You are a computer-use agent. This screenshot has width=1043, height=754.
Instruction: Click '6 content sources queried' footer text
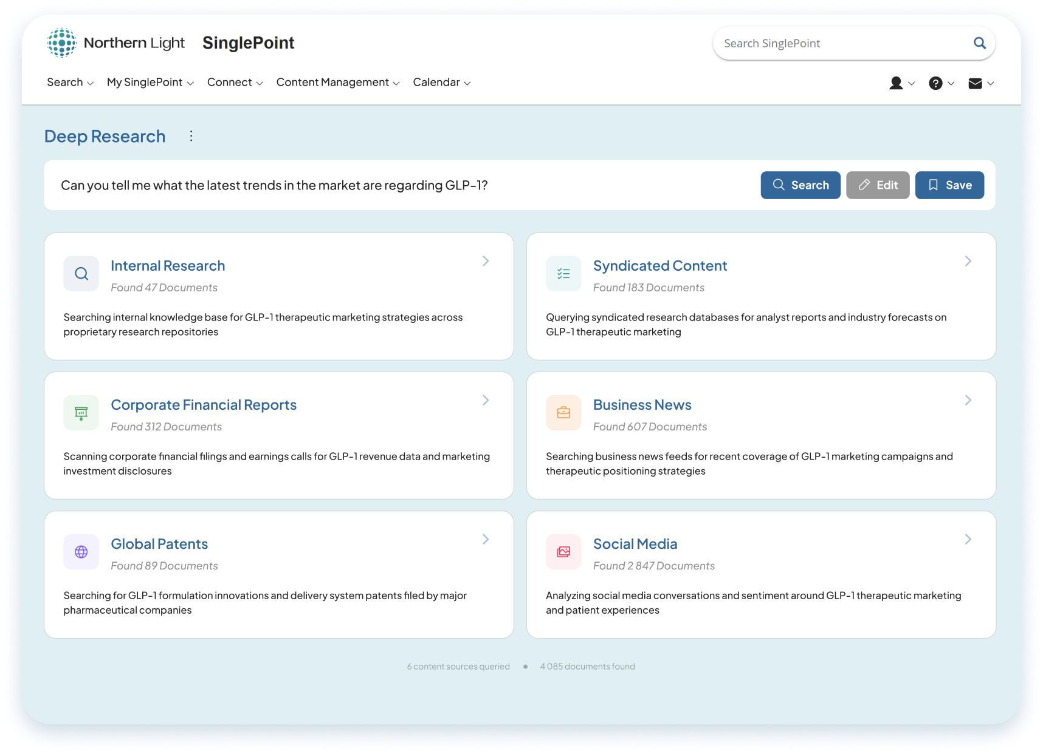458,667
